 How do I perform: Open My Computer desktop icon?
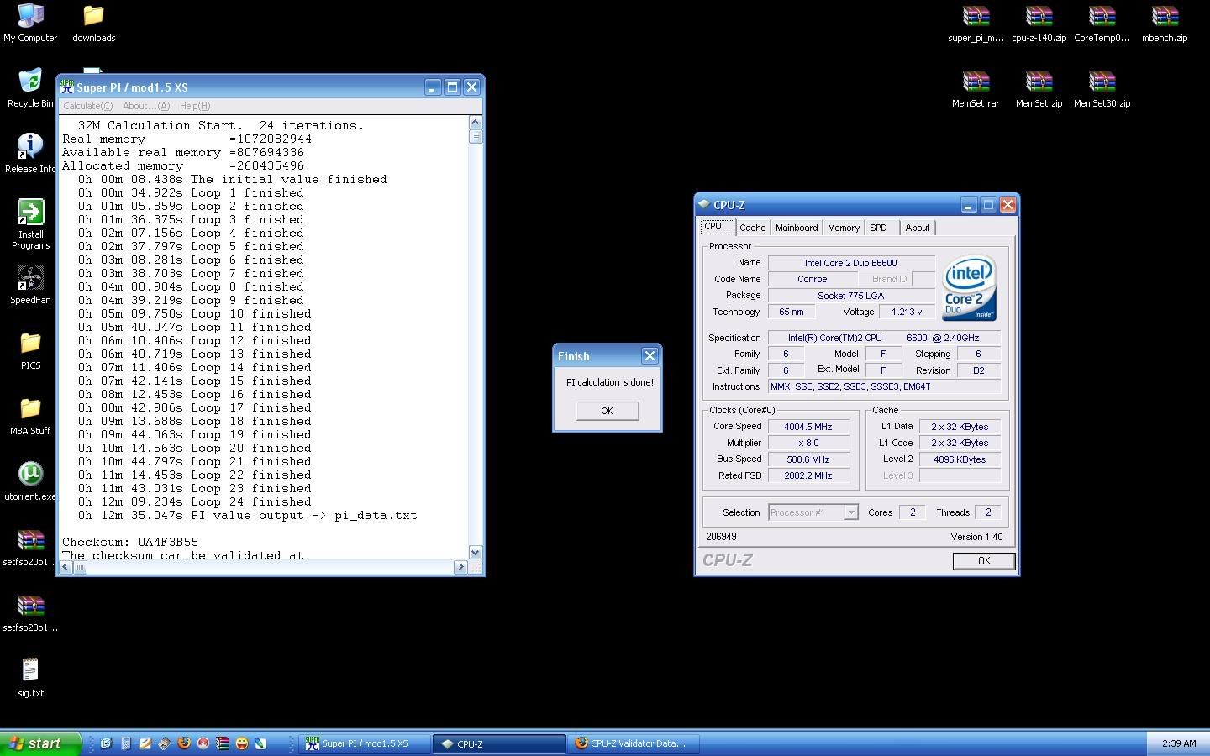30,24
